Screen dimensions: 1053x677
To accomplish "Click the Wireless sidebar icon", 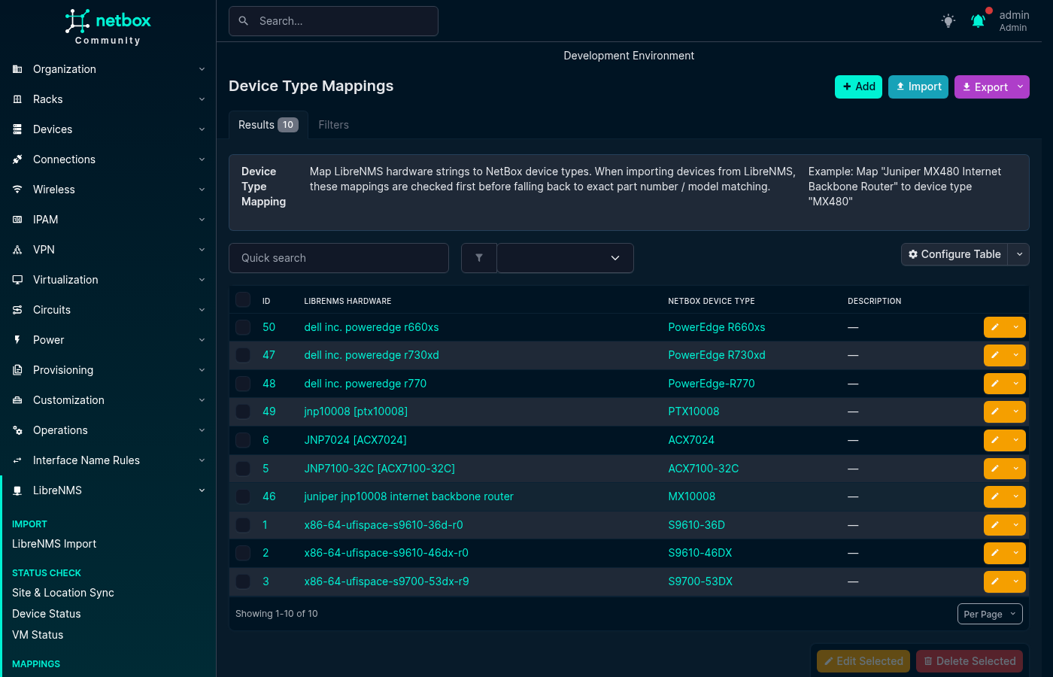I will pos(17,190).
